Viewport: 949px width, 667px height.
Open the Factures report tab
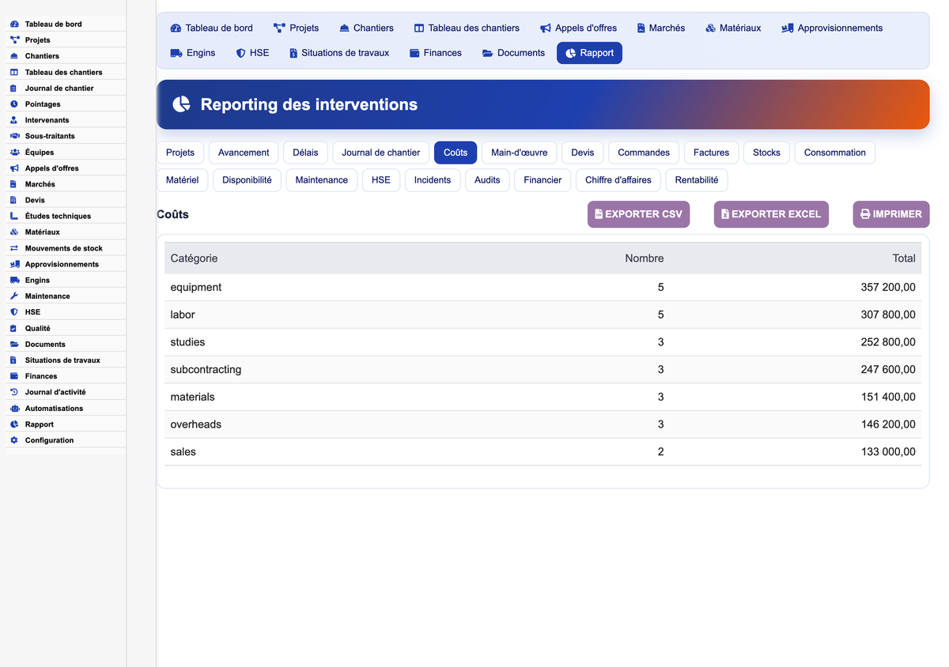(712, 153)
